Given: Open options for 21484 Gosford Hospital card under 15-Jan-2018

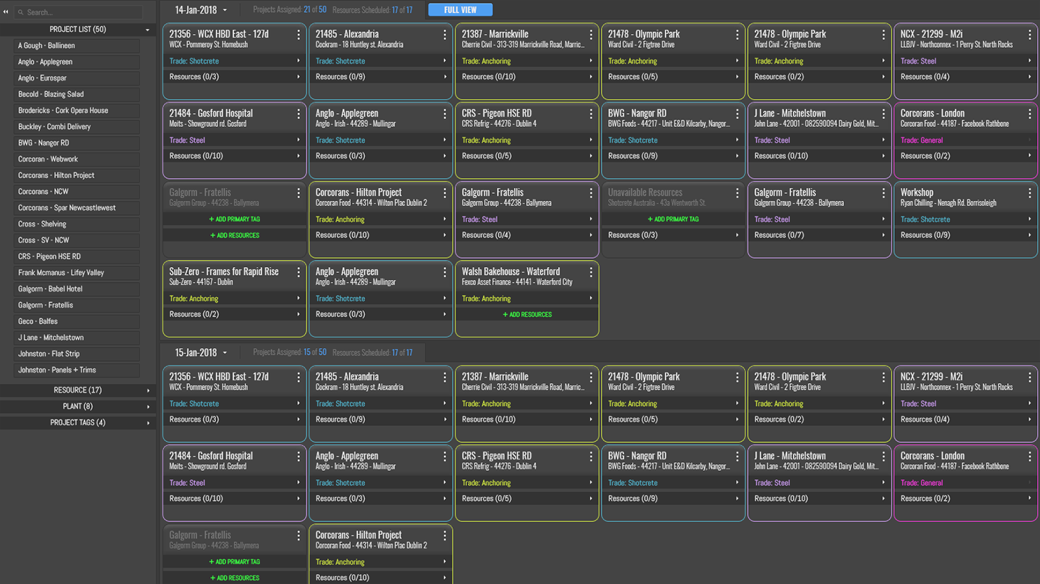Looking at the screenshot, I should 299,457.
